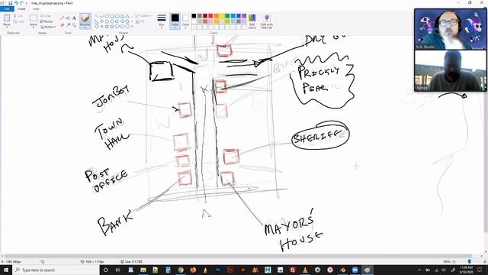Expand the Rotate dropdown
This screenshot has width=488, height=275.
point(48,27)
